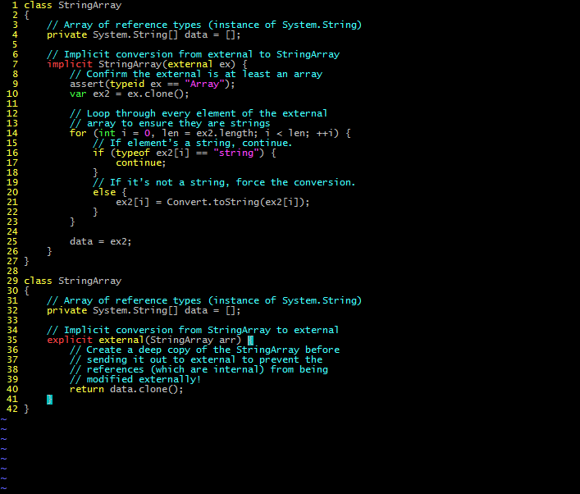
Task: Click 'var' keyword on line 10
Action: tap(78, 94)
